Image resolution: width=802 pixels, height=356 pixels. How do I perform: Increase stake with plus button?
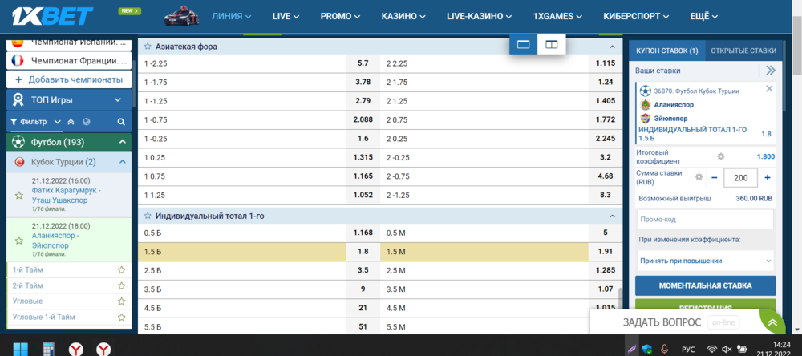(x=768, y=177)
